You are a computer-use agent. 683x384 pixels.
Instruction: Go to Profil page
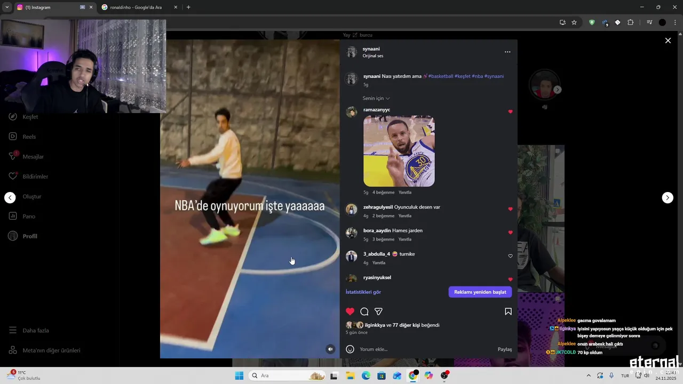pos(23,236)
